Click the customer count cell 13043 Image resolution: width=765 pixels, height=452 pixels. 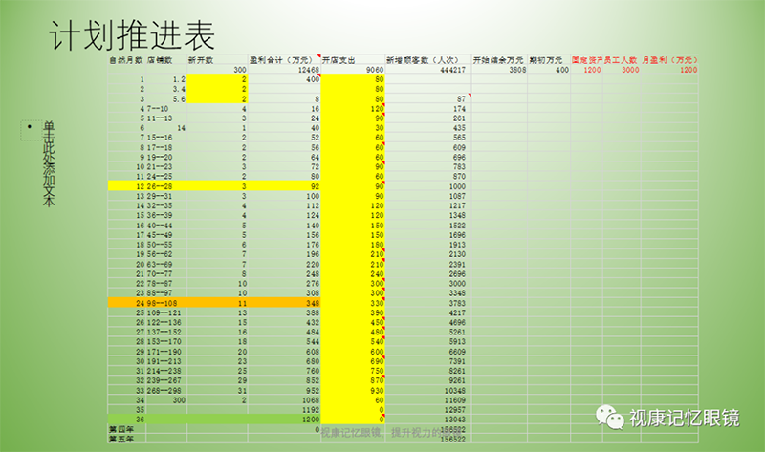pos(451,419)
